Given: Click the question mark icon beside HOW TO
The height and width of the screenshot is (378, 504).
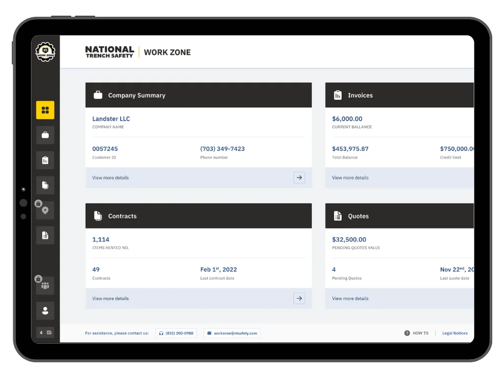Looking at the screenshot, I should (407, 333).
